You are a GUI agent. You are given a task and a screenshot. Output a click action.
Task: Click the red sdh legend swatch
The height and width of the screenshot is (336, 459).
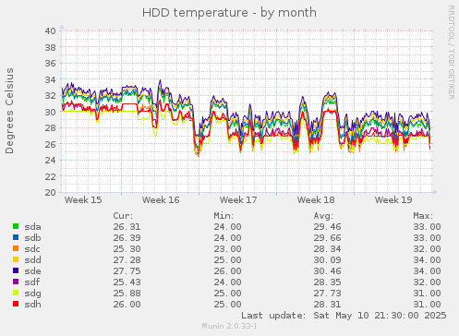click(16, 304)
